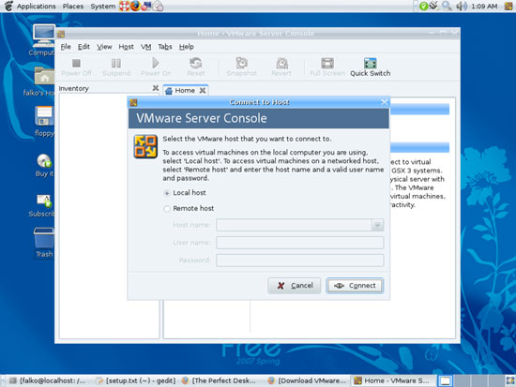Click the first workspace switcher box

[446, 380]
